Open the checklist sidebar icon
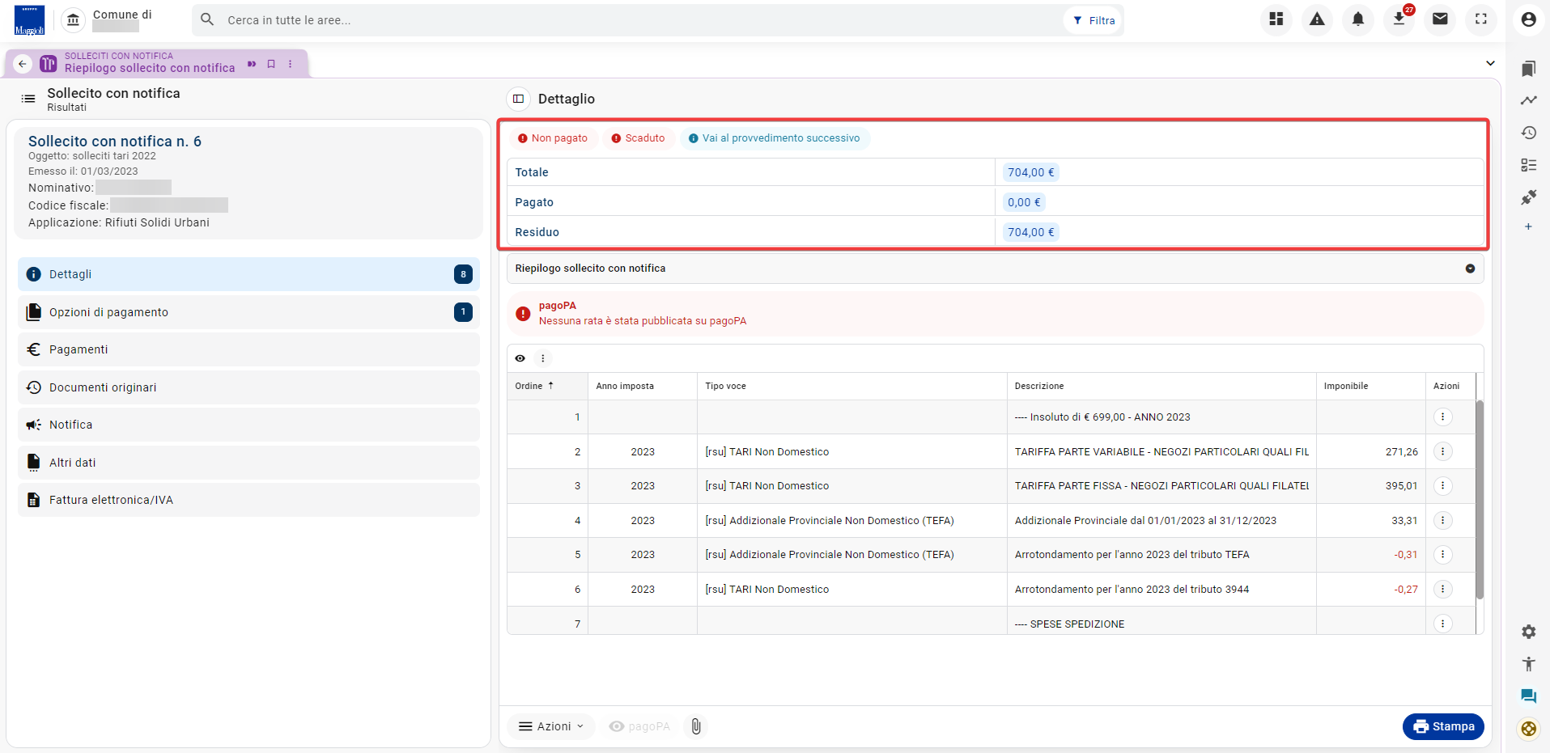The image size is (1550, 753). [x=1528, y=165]
